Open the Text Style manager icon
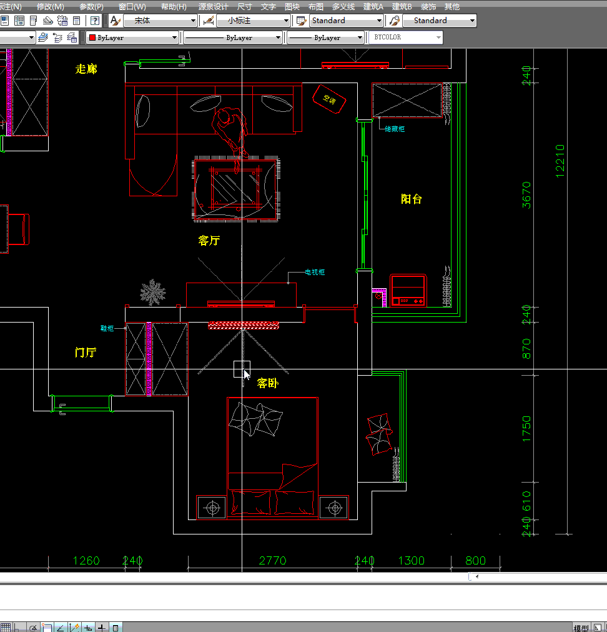 point(115,21)
